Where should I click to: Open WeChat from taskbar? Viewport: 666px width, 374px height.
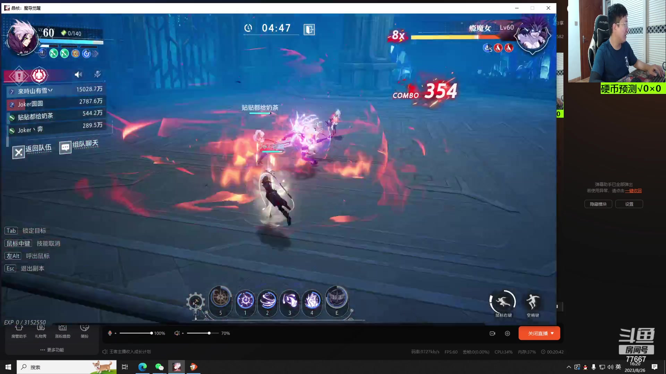tap(159, 367)
